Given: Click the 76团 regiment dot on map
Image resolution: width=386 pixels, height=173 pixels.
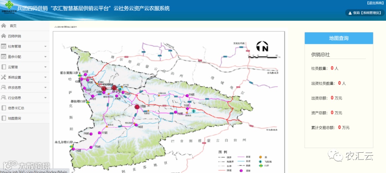Looking at the screenshot, I should point(91,134).
